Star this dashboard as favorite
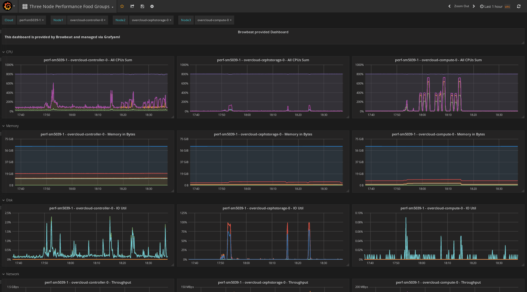 click(122, 6)
